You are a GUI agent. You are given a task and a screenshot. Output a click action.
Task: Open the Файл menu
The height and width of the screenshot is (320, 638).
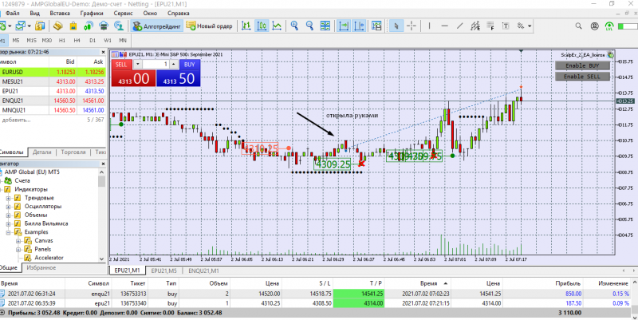(x=13, y=13)
